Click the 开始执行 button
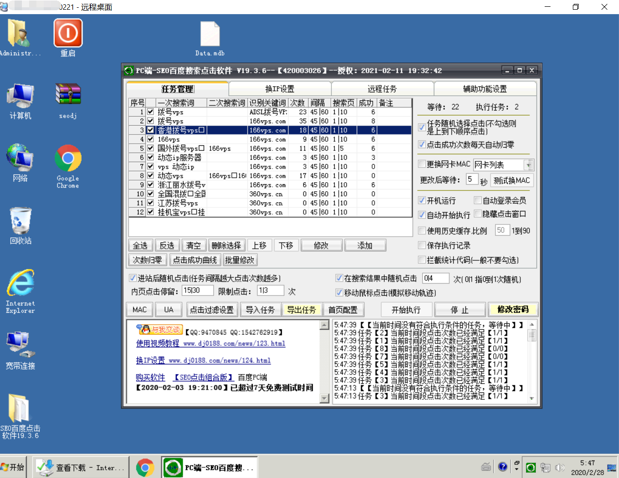 point(406,310)
